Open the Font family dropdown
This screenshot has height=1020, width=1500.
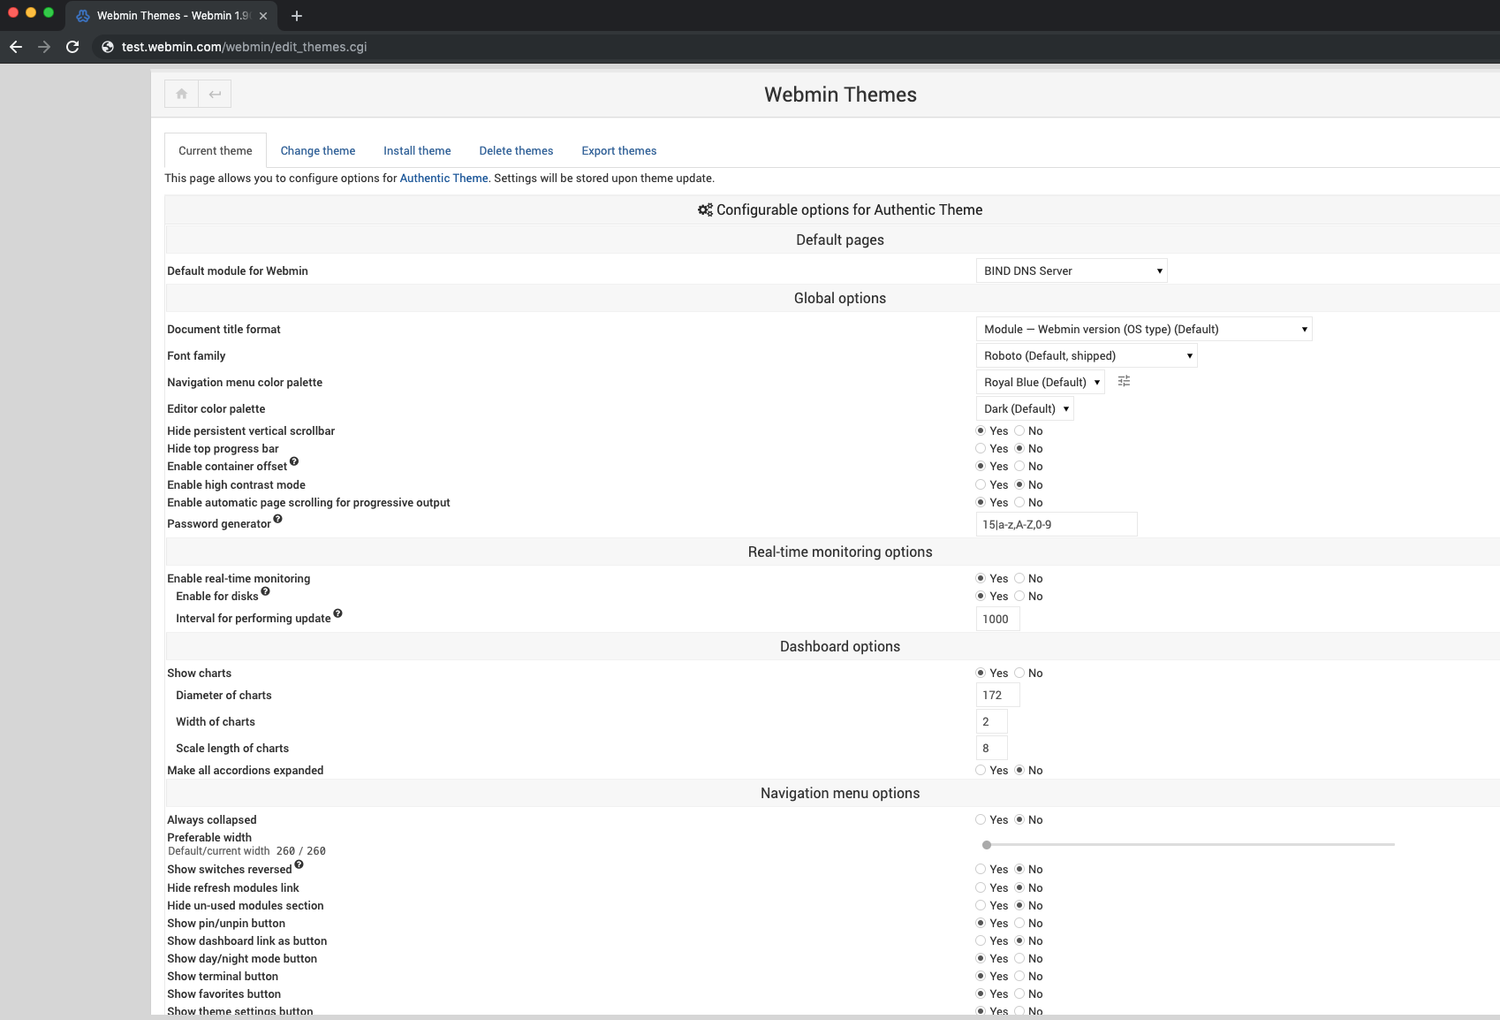1086,355
